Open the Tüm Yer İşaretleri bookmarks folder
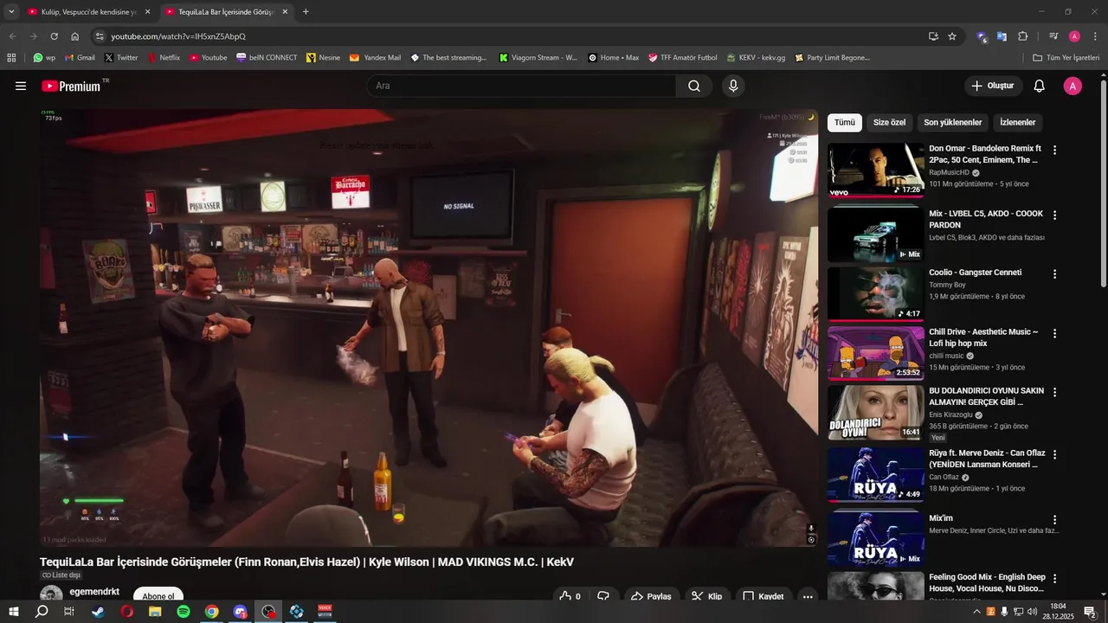Screen dimensions: 1108x623 tap(1066, 58)
